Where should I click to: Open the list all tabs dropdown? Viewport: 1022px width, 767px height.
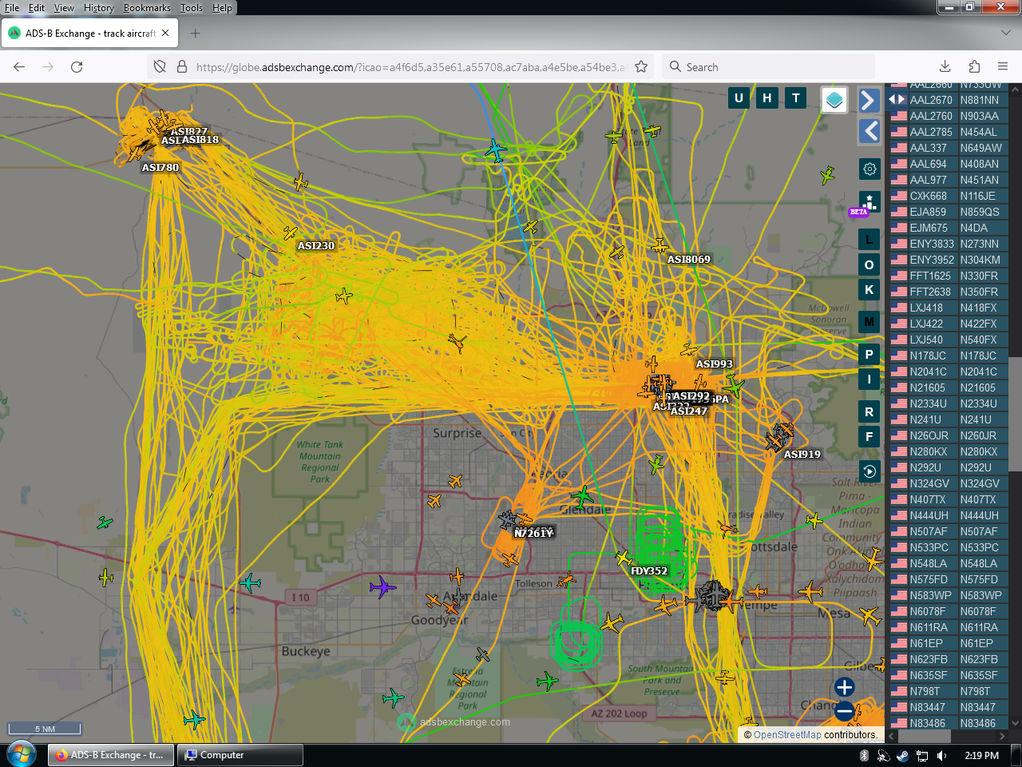click(x=1005, y=33)
